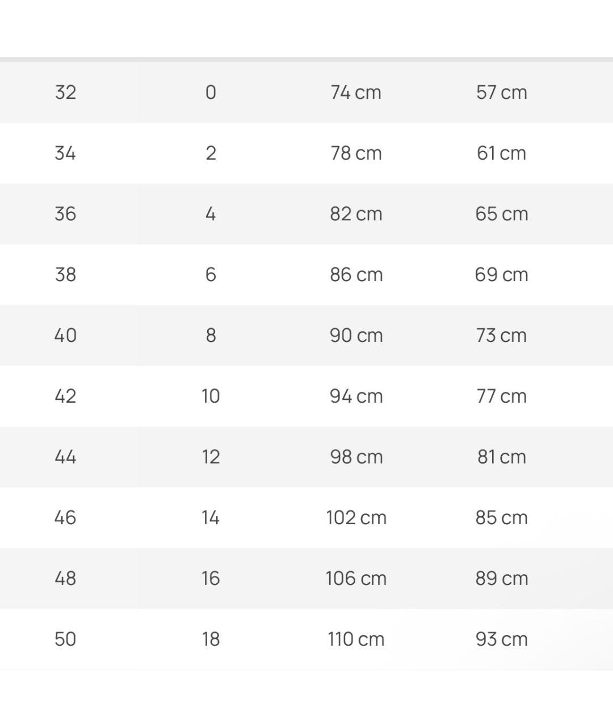The width and height of the screenshot is (613, 727).
Task: Click the 86 cm value
Action: click(356, 274)
